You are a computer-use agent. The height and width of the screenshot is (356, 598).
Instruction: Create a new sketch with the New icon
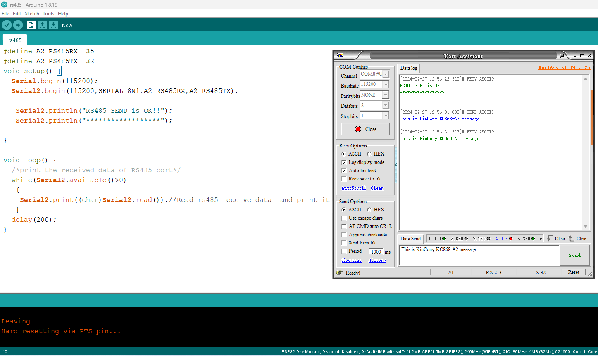(31, 25)
